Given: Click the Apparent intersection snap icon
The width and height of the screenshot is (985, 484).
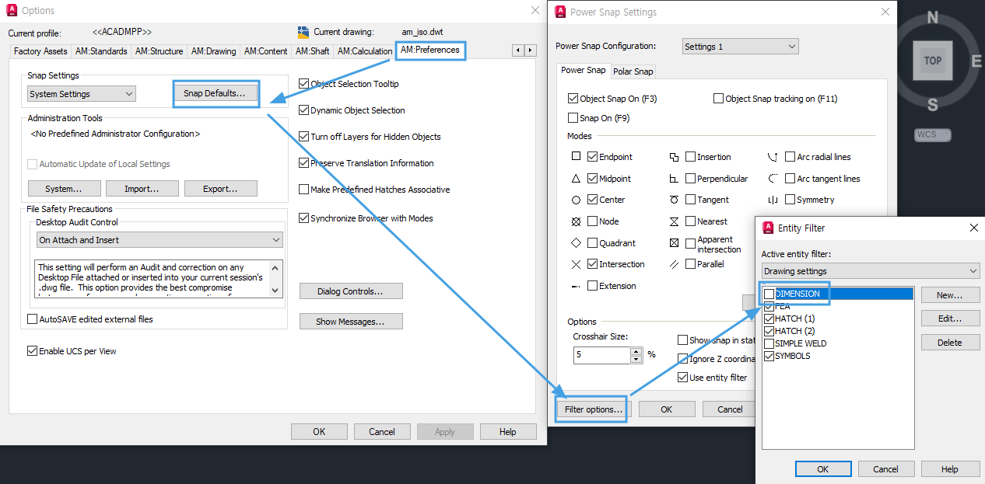Looking at the screenshot, I should 674,243.
